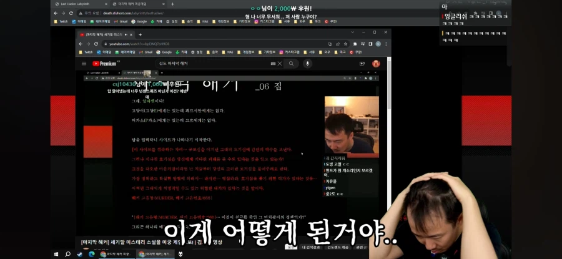
Task: Open Steam from the taskbar
Action: point(79,254)
